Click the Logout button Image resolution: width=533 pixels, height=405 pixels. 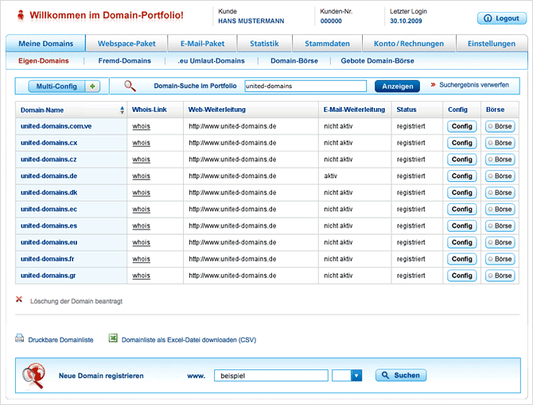(502, 18)
